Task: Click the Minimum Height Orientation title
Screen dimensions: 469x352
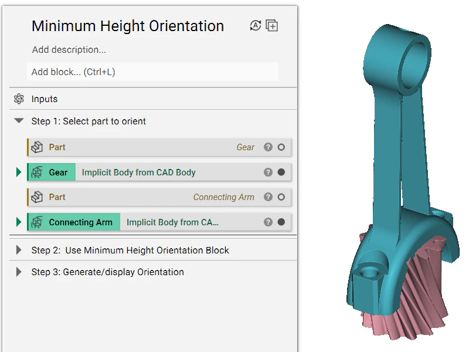Action: coord(128,26)
